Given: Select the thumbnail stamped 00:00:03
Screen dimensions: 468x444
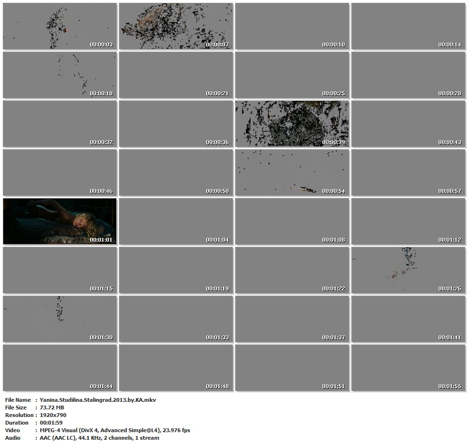Looking at the screenshot, I should tap(60, 26).
